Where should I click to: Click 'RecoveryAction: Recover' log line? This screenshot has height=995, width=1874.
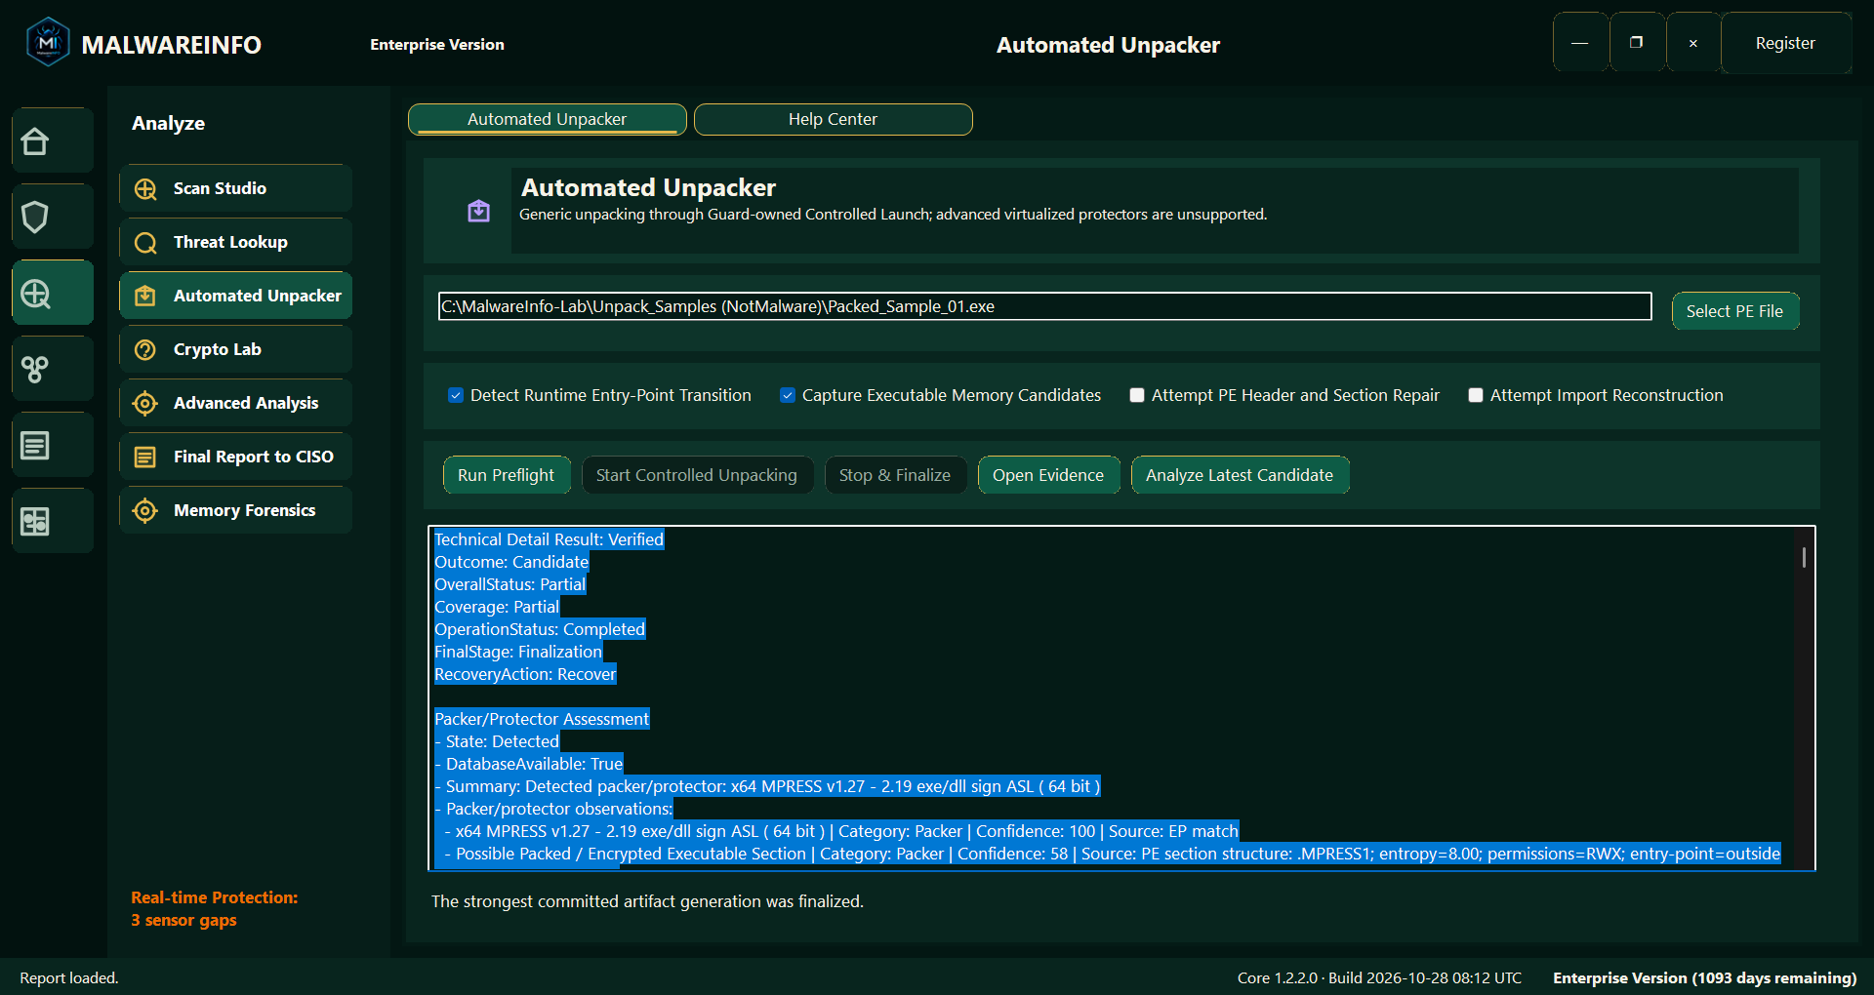(x=525, y=674)
